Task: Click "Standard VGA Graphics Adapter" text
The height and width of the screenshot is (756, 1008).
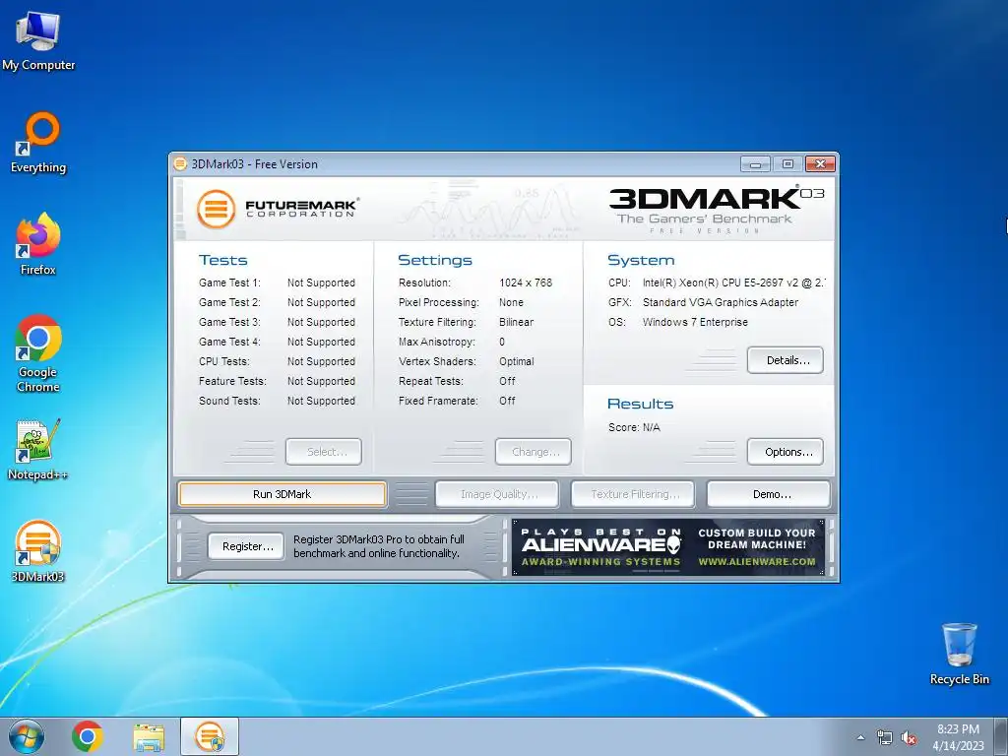Action: click(721, 302)
